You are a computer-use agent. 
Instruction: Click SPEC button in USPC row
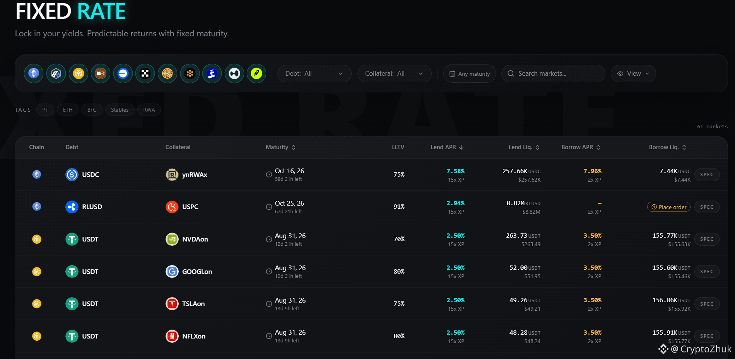point(707,207)
